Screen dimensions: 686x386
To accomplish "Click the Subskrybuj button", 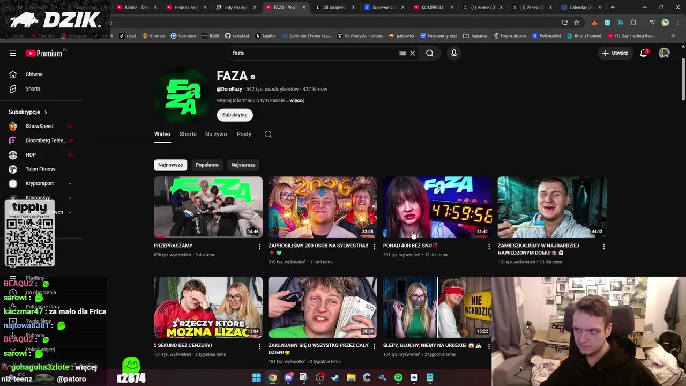I will coord(235,115).
